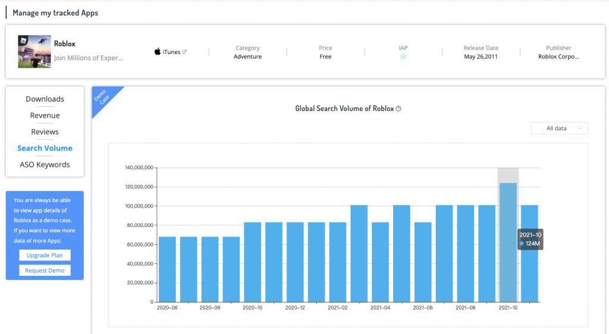Click the Roblox app name title

point(65,44)
